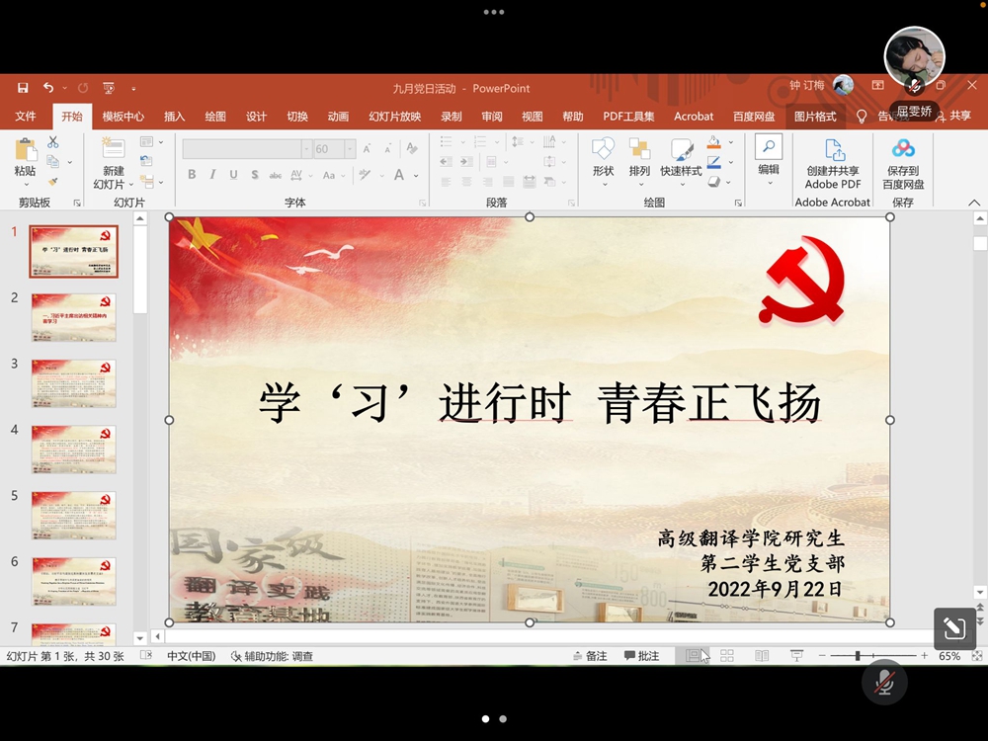Click the Quick Styles icon
This screenshot has height=741, width=988.
(681, 151)
